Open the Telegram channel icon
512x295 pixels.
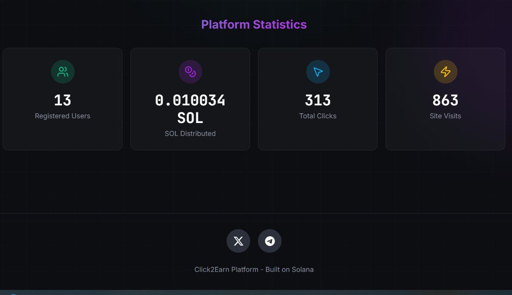(270, 241)
